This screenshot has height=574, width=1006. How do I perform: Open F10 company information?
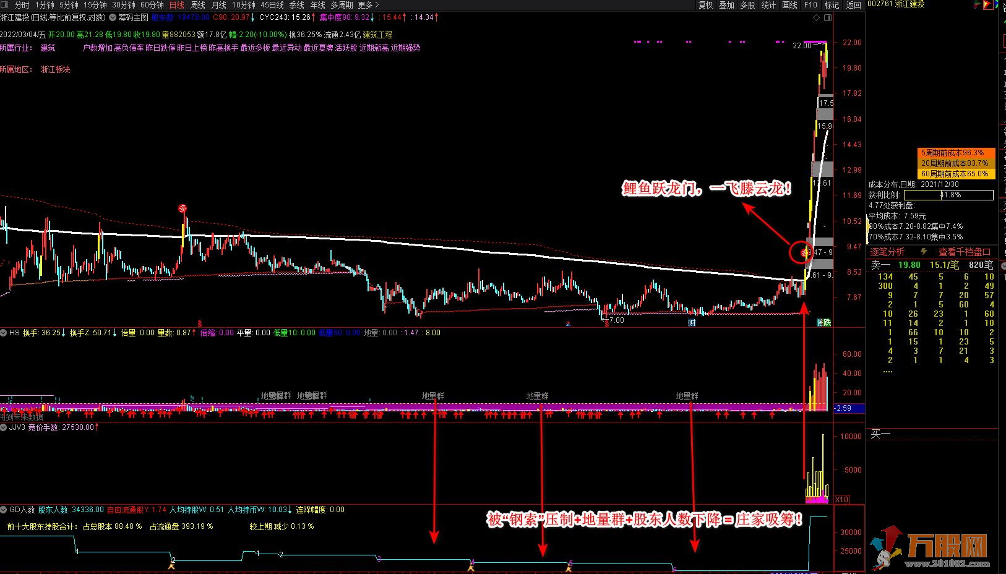coord(810,5)
